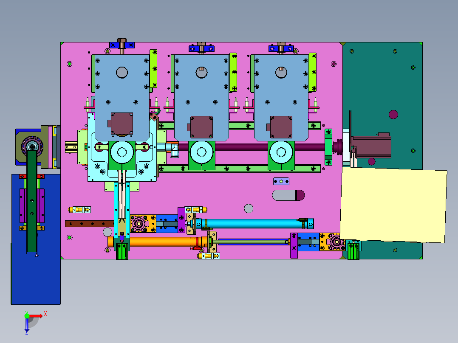Select the lavender block with three holes
458x343 pixels.
[x=281, y=181]
